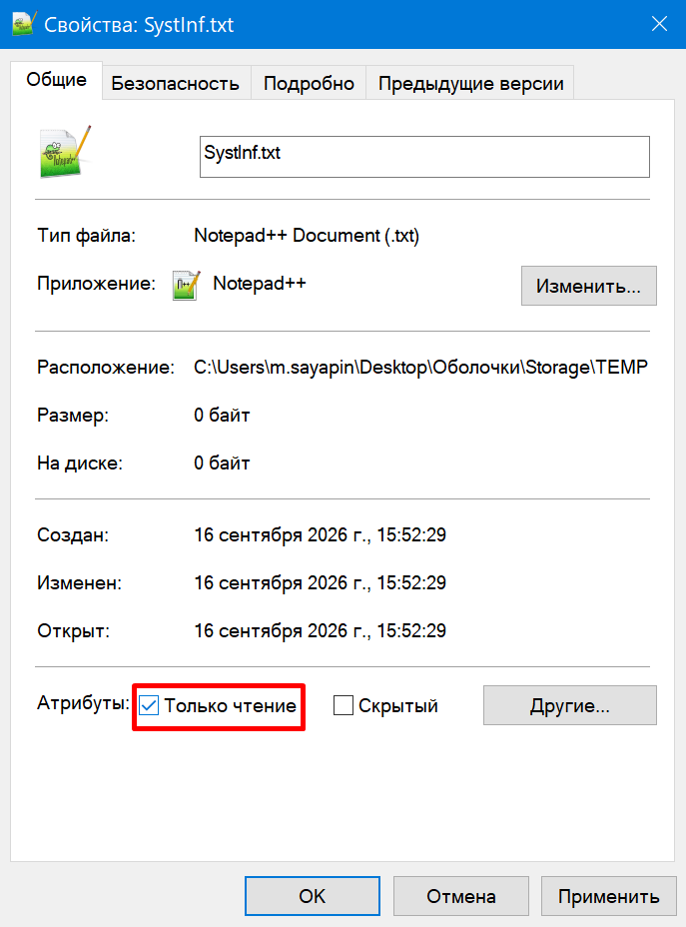Image resolution: width=686 pixels, height=927 pixels.
Task: Toggle the Только чтение checkbox
Action: [149, 705]
